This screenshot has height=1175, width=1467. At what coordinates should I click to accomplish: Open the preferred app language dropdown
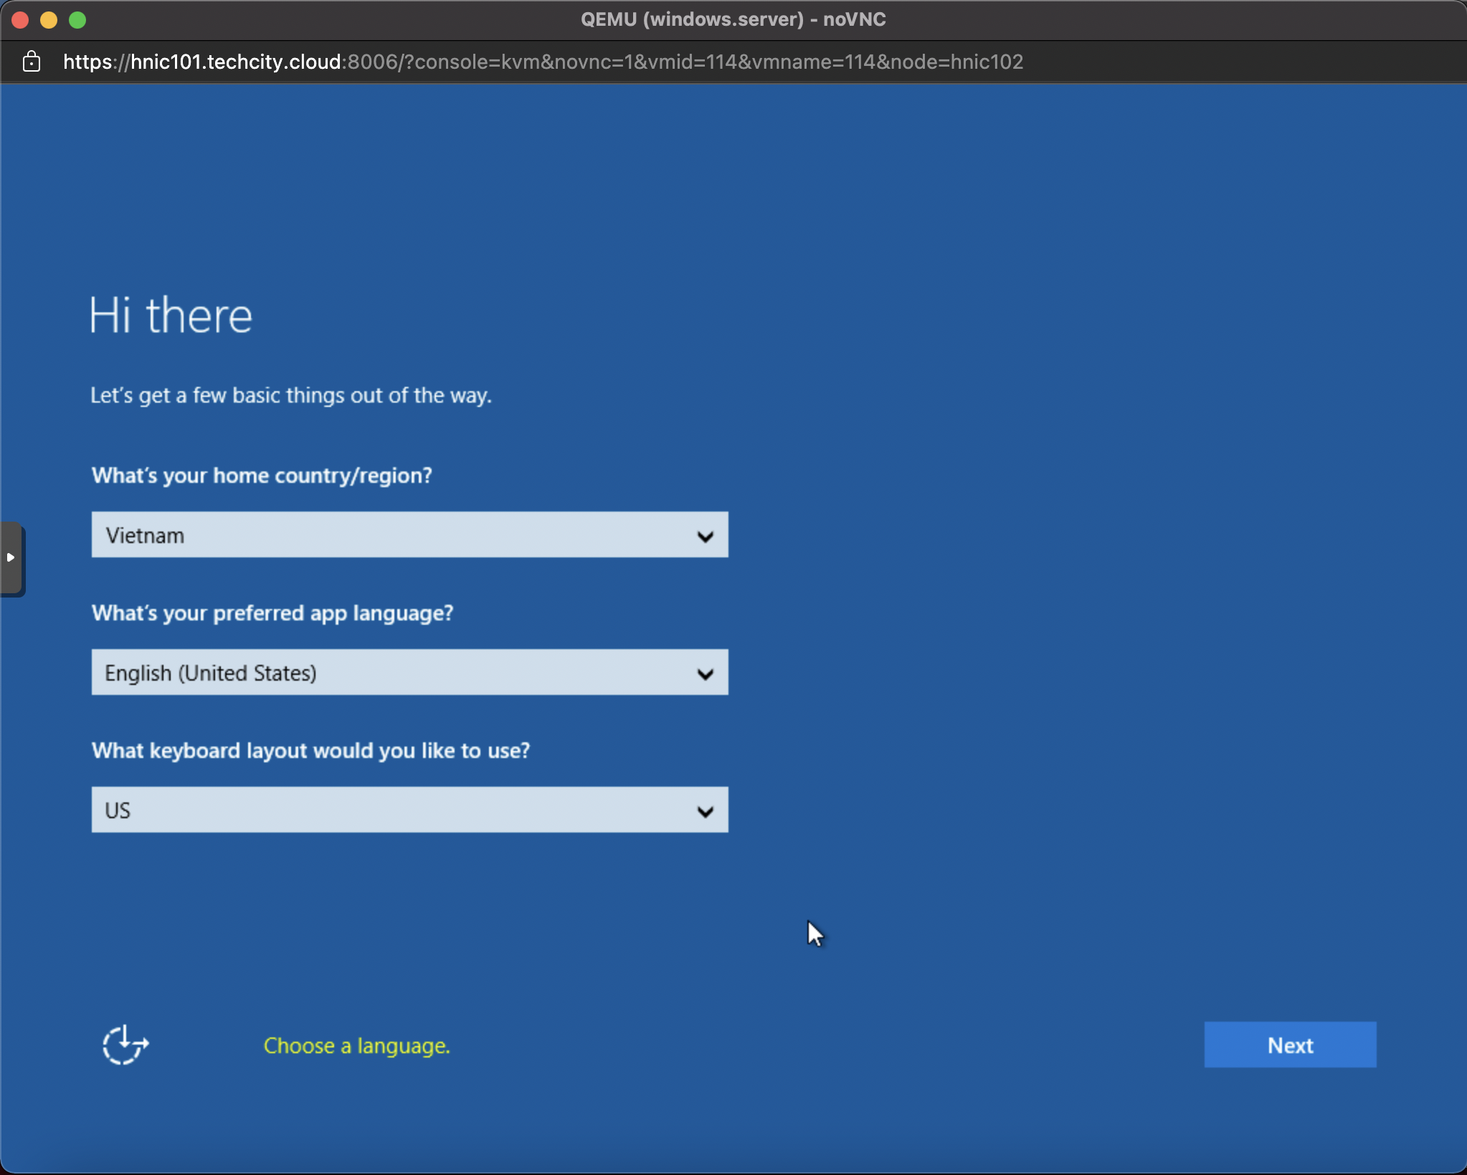click(409, 672)
